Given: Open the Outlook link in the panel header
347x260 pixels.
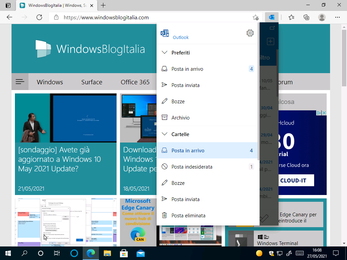Looking at the screenshot, I should point(181,37).
